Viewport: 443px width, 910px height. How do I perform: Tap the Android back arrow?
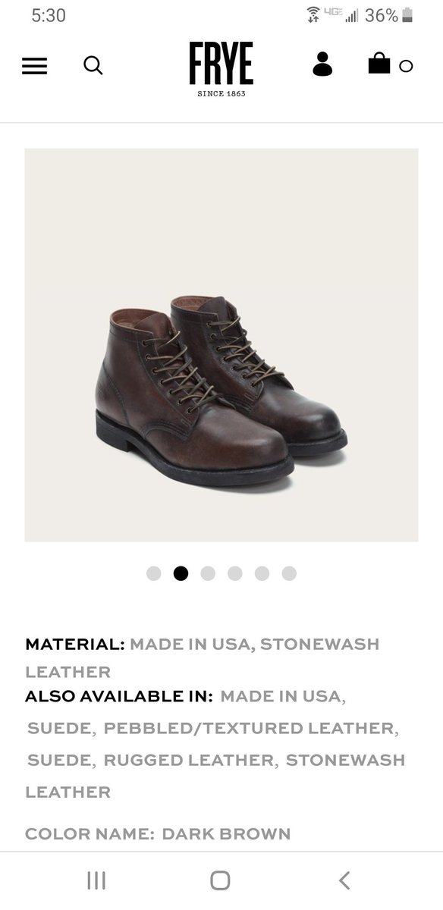point(344,880)
